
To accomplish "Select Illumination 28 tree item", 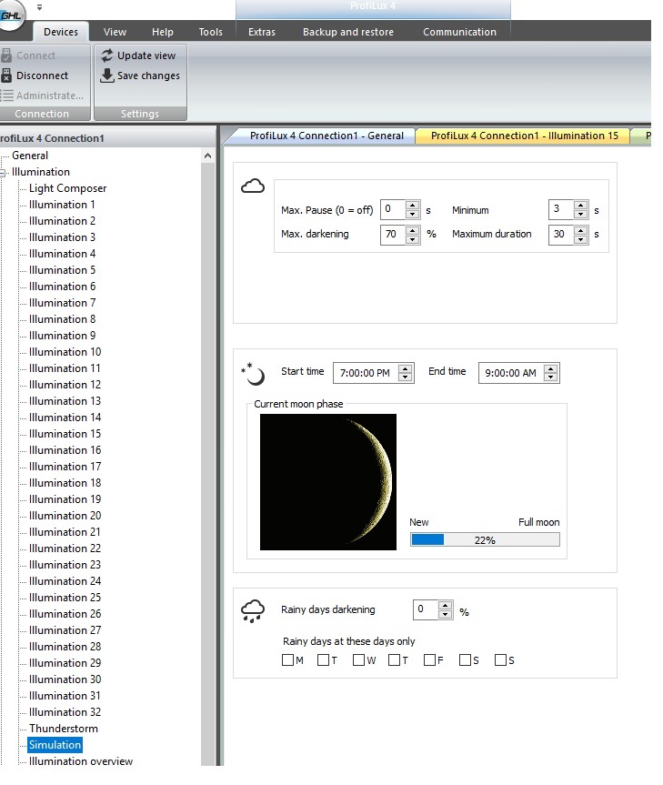I will click(x=65, y=647).
